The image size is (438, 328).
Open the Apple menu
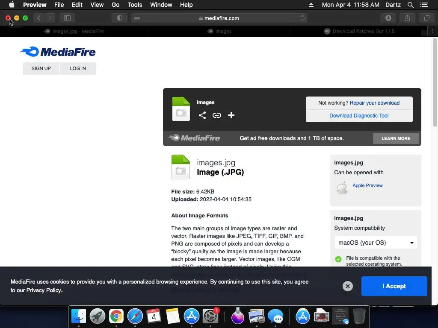coord(12,5)
